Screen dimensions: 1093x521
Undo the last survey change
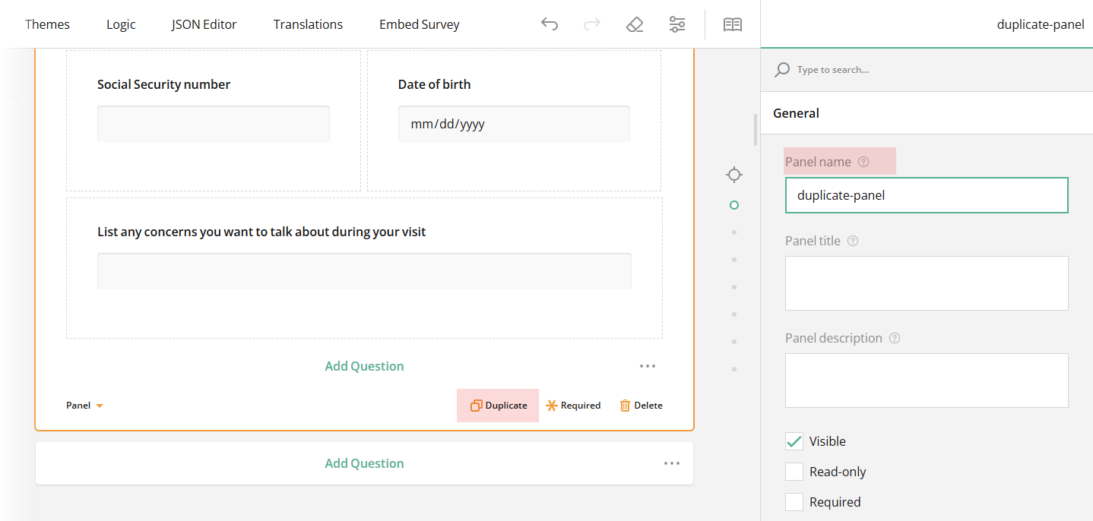click(550, 24)
